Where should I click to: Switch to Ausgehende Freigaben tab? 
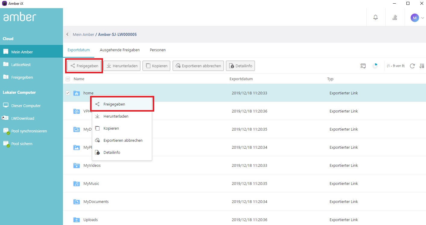pyautogui.click(x=120, y=50)
